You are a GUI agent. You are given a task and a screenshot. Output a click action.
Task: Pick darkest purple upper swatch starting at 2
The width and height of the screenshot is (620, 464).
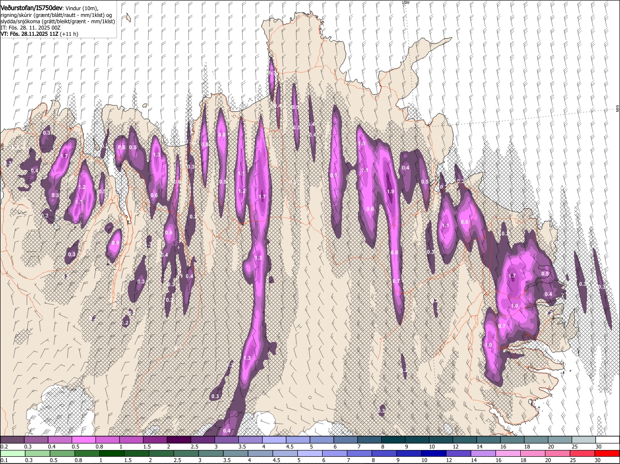click(179, 440)
